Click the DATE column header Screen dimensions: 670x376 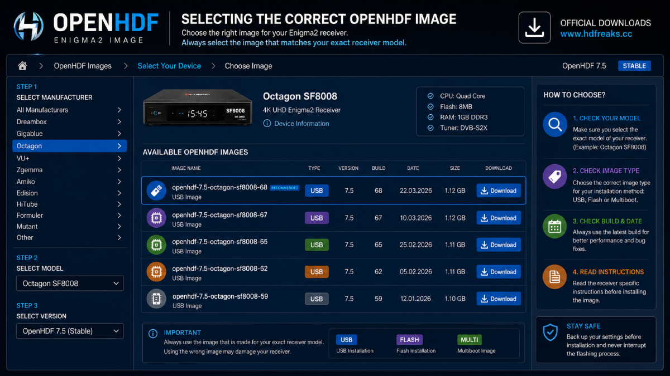point(413,168)
